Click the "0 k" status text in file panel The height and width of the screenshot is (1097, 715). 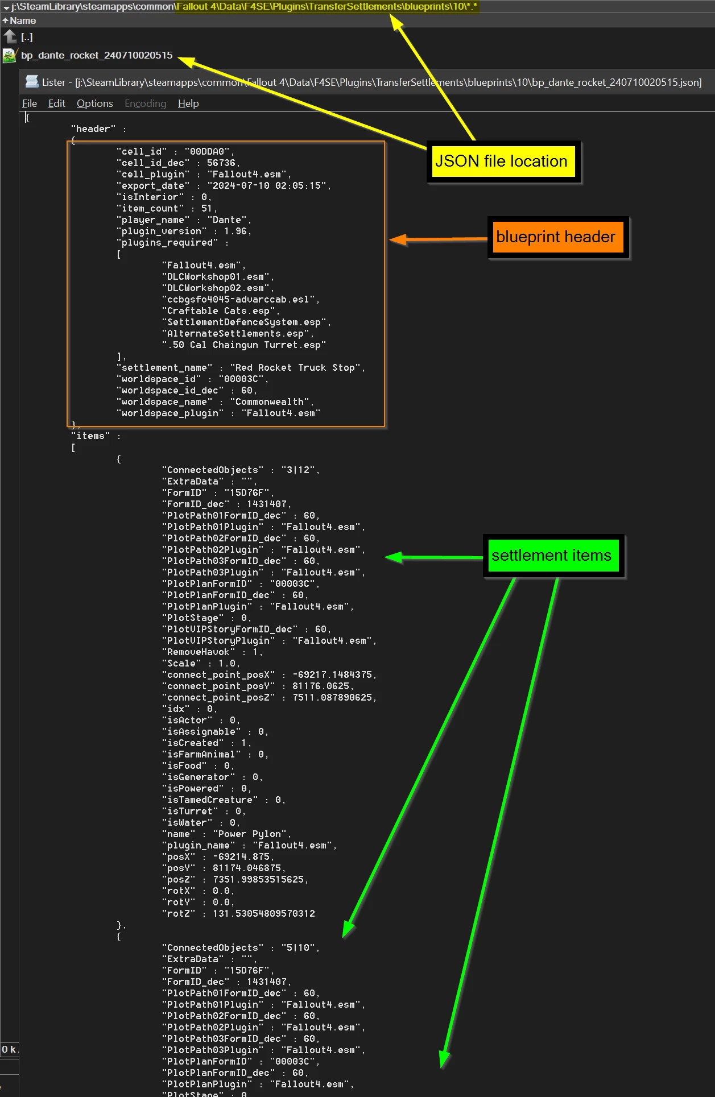(9, 1049)
